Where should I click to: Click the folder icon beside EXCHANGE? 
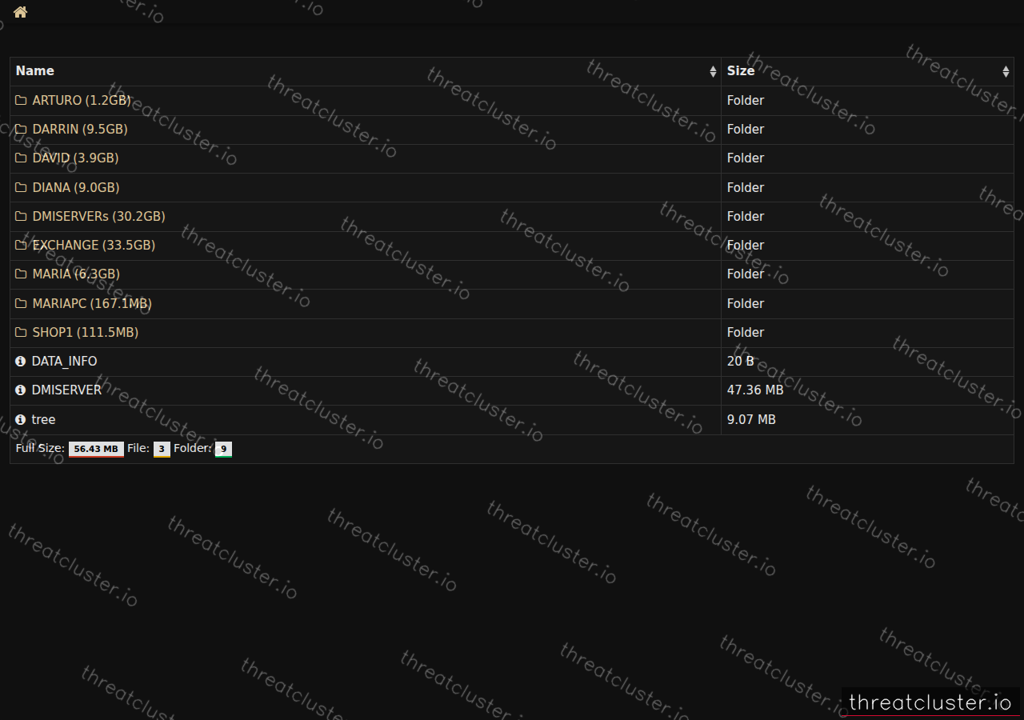tap(21, 245)
